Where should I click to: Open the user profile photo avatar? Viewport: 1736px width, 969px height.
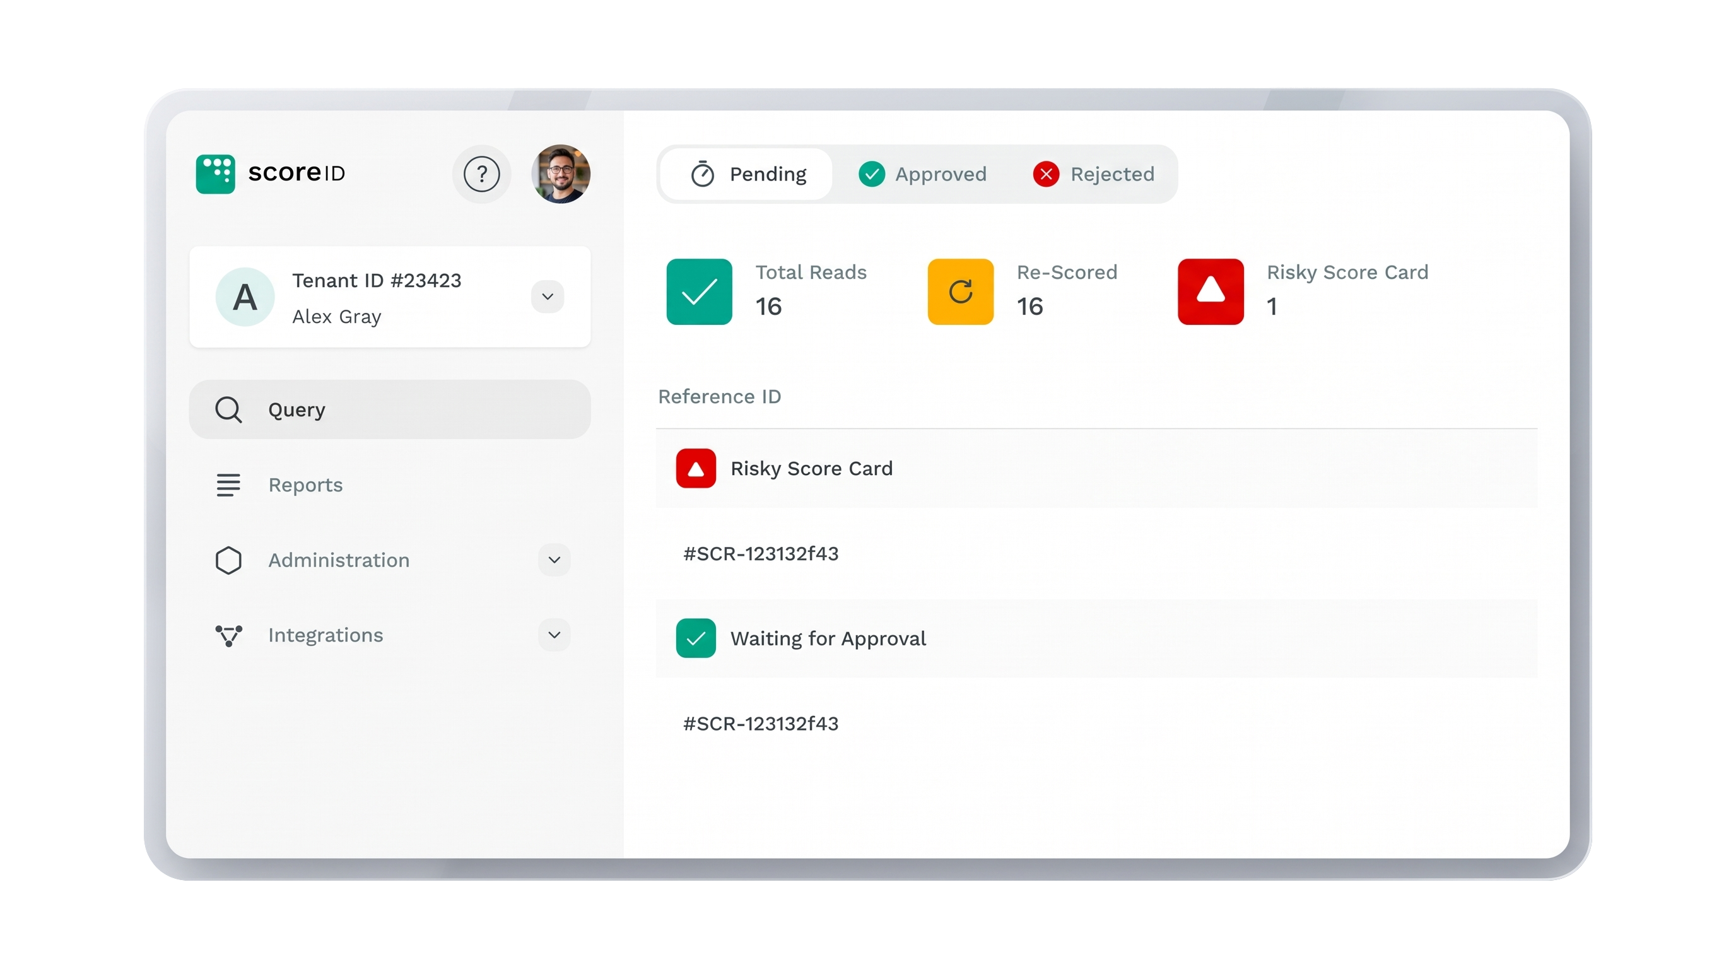[561, 174]
